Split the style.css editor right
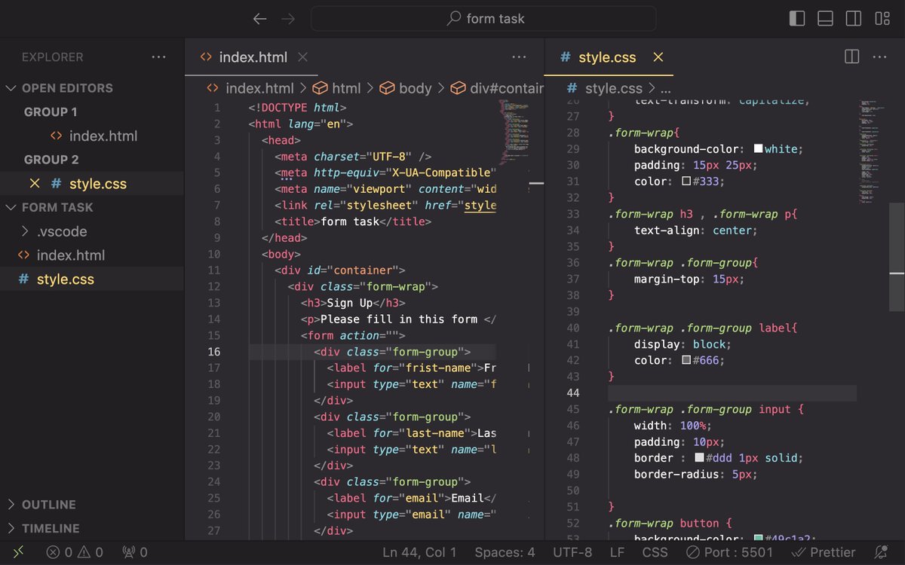This screenshot has height=565, width=905. pos(851,57)
